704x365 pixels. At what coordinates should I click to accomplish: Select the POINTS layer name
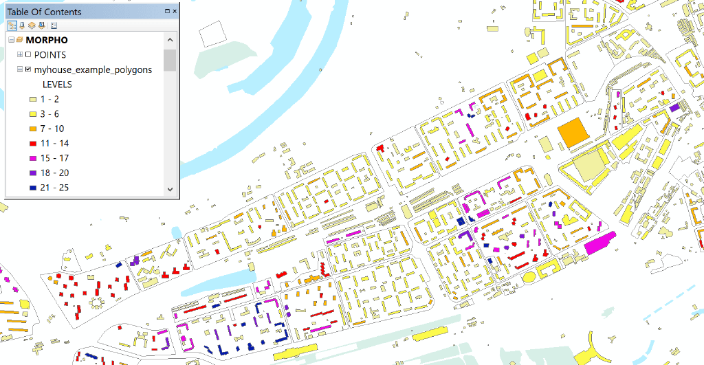coord(49,55)
